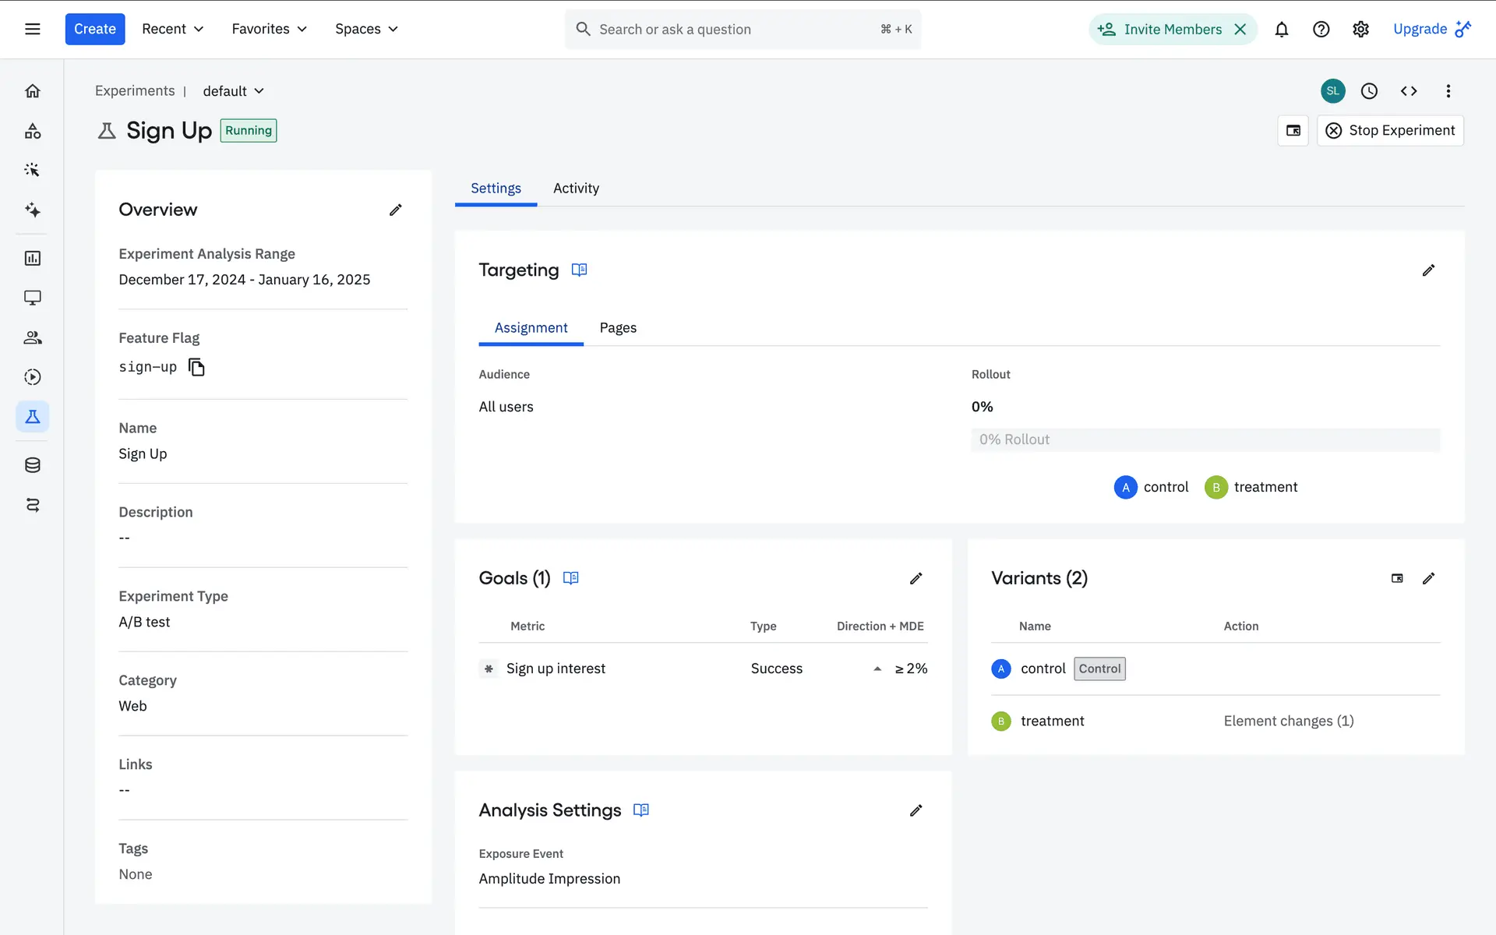Image resolution: width=1496 pixels, height=935 pixels.
Task: Edit the Goals section with pencil
Action: (916, 578)
